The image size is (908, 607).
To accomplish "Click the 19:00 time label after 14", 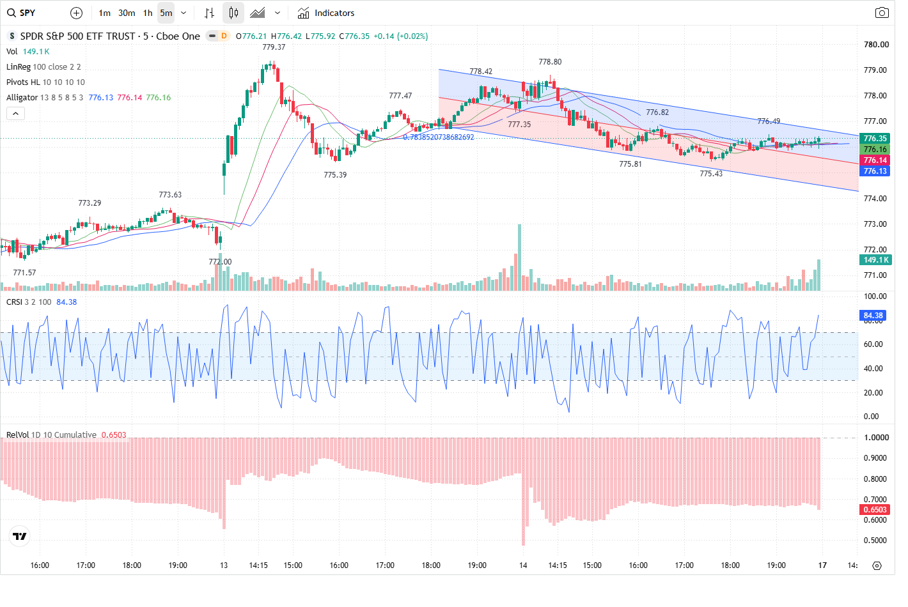I will (x=776, y=565).
